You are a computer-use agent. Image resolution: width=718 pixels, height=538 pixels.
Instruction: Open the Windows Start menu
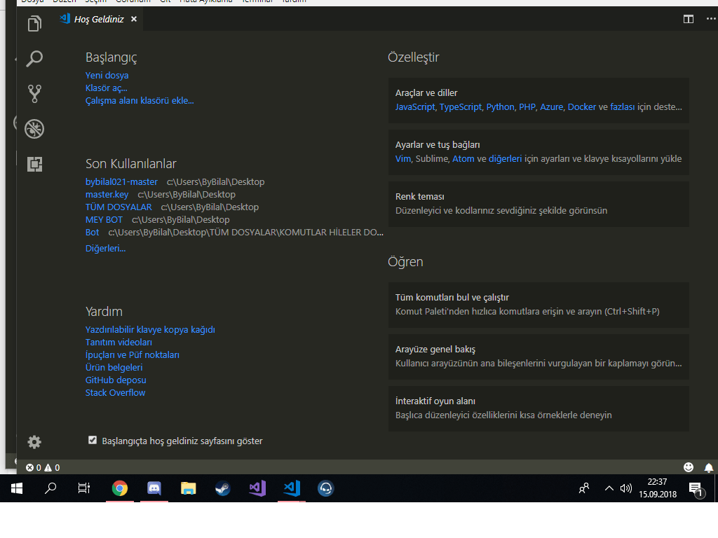(17, 488)
